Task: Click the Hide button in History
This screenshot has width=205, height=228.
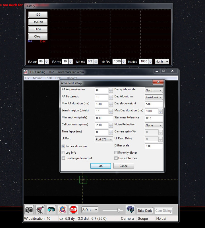Action: pyautogui.click(x=38, y=29)
